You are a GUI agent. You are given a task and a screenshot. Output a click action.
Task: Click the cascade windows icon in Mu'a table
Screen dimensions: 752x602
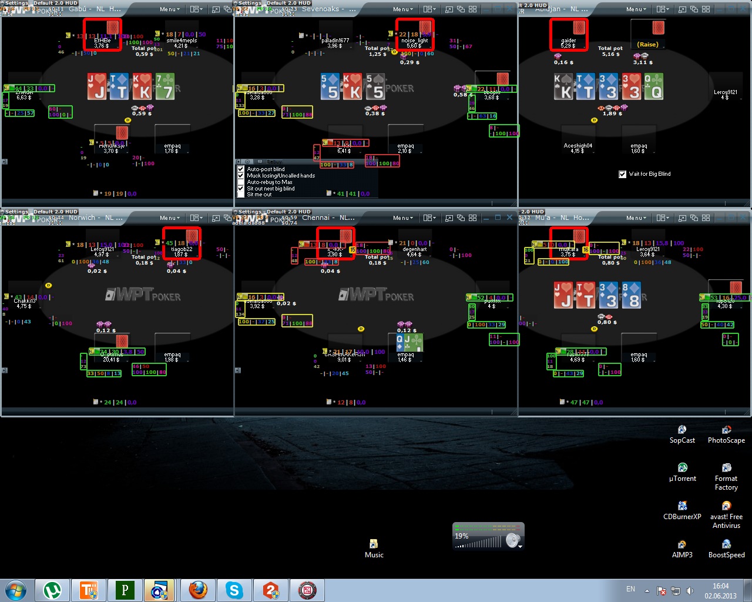click(694, 218)
